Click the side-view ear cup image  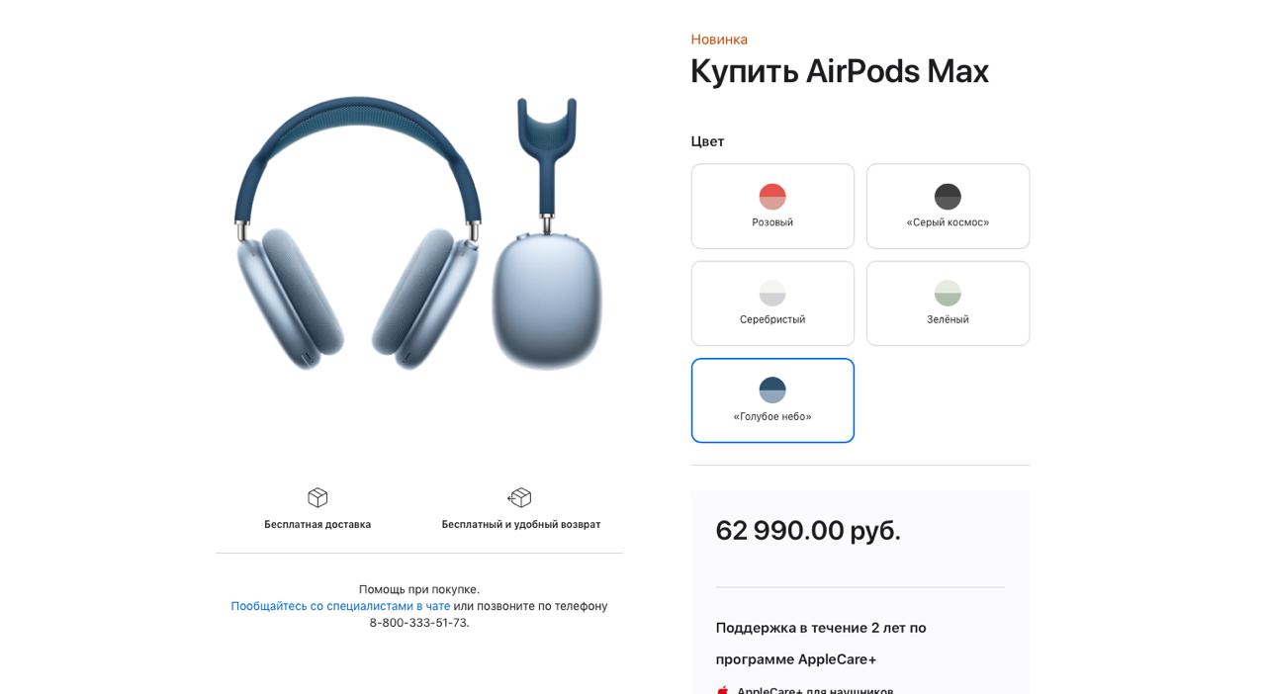547,233
